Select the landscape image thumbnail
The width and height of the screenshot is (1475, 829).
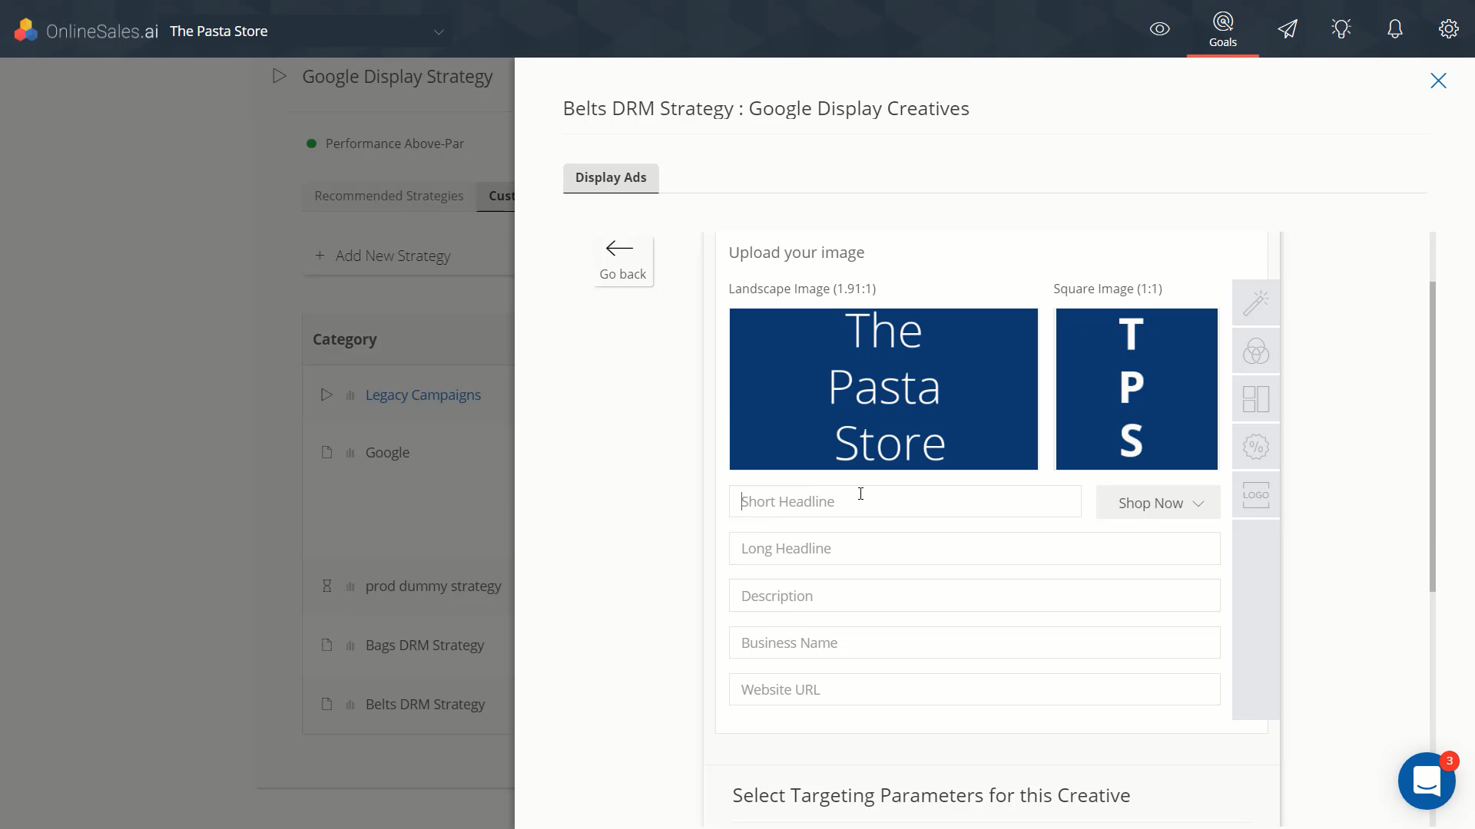tap(883, 389)
